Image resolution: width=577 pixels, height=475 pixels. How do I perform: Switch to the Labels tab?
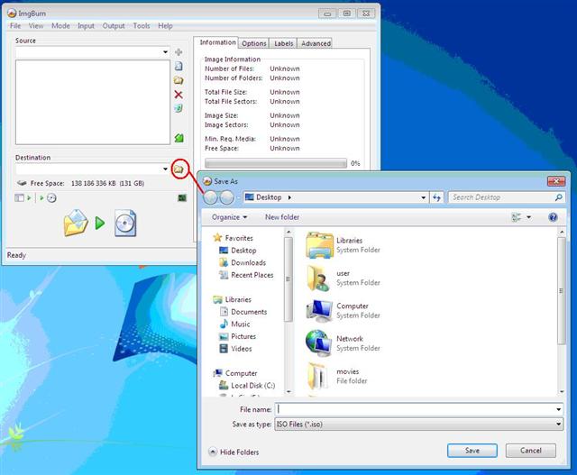pos(283,43)
